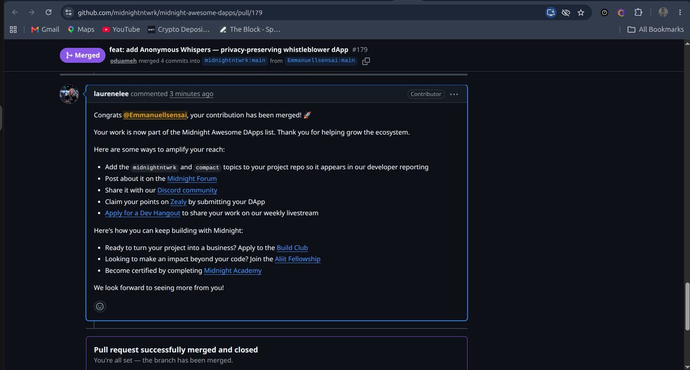This screenshot has width=690, height=370.
Task: Open the install app icon in address bar
Action: (x=551, y=12)
